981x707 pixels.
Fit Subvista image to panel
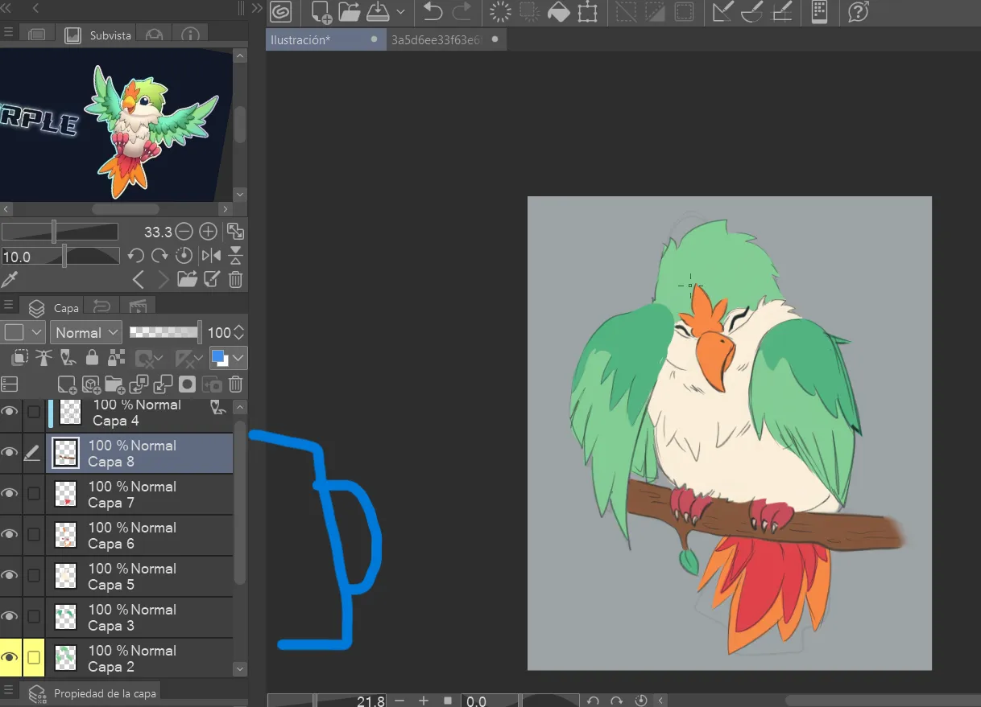pos(235,232)
